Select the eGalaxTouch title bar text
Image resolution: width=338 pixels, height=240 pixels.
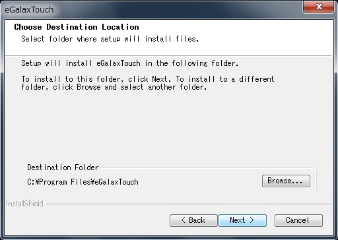coord(29,10)
